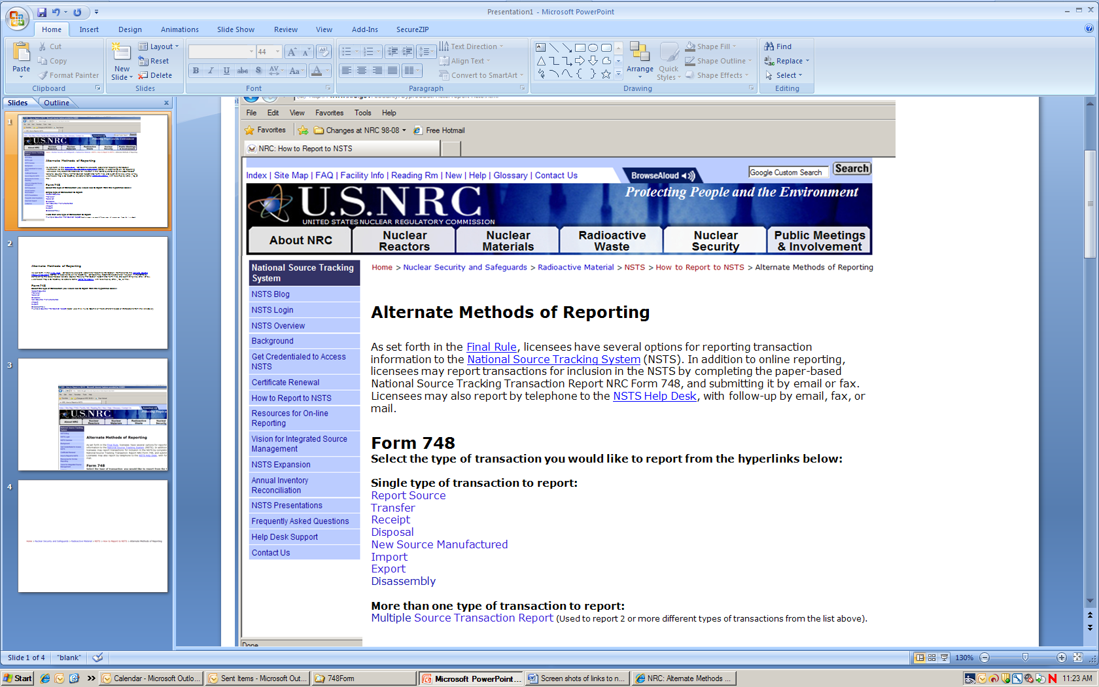Switch to Slide Sorter view

tap(932, 658)
